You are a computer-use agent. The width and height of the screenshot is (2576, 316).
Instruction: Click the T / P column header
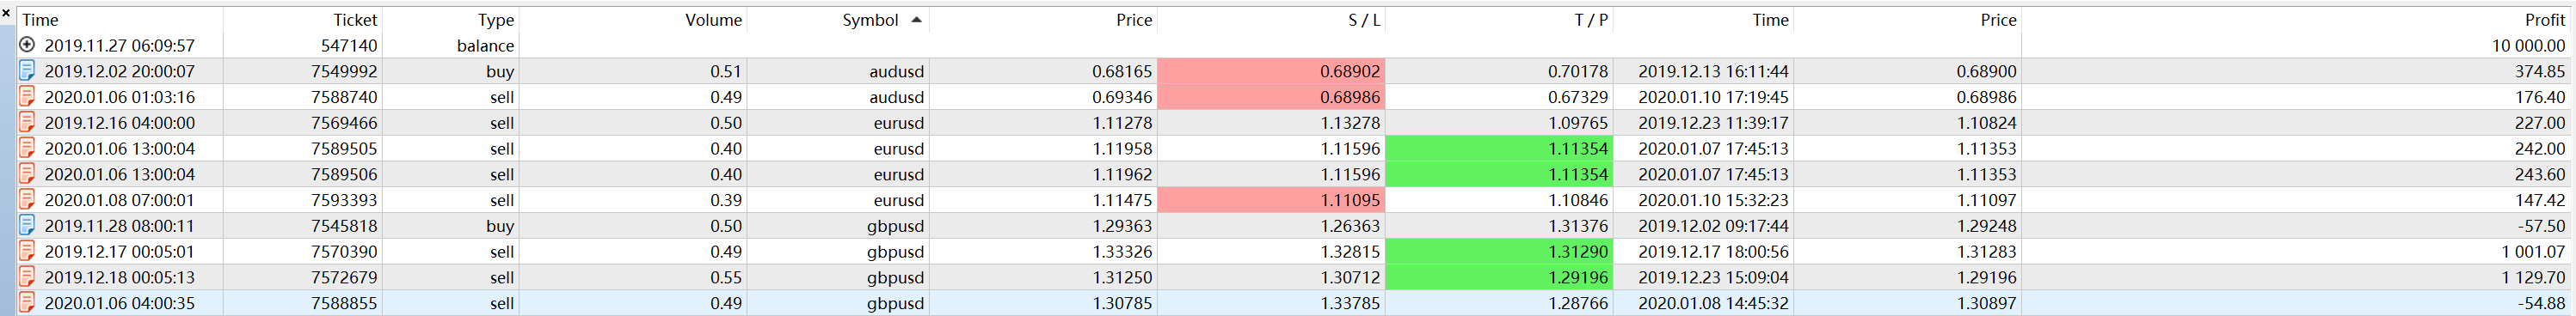tap(1591, 20)
